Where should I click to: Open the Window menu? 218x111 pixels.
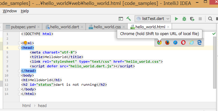tap(10, 11)
